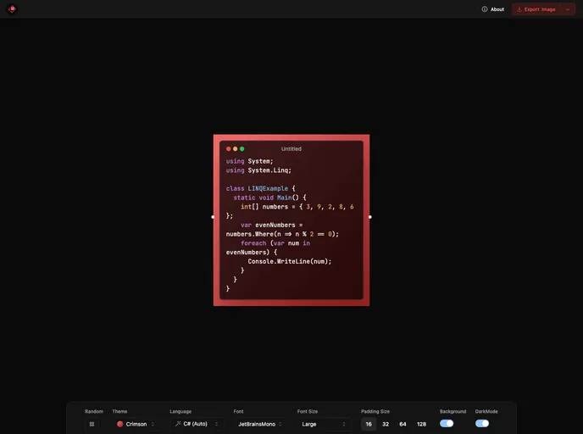This screenshot has height=434, width=583.
Task: Click the 'Console.WriteLine(num);' code line
Action: pyautogui.click(x=290, y=261)
